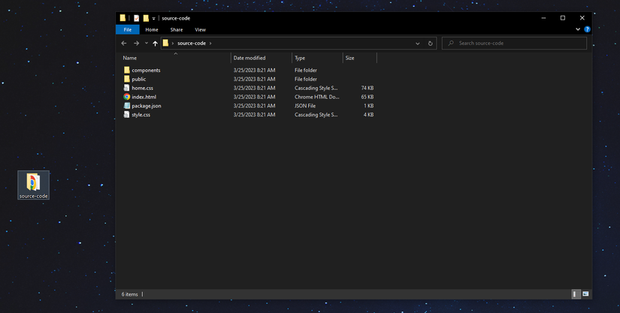Go back with the Back arrow
Image resolution: width=620 pixels, height=313 pixels.
[124, 44]
